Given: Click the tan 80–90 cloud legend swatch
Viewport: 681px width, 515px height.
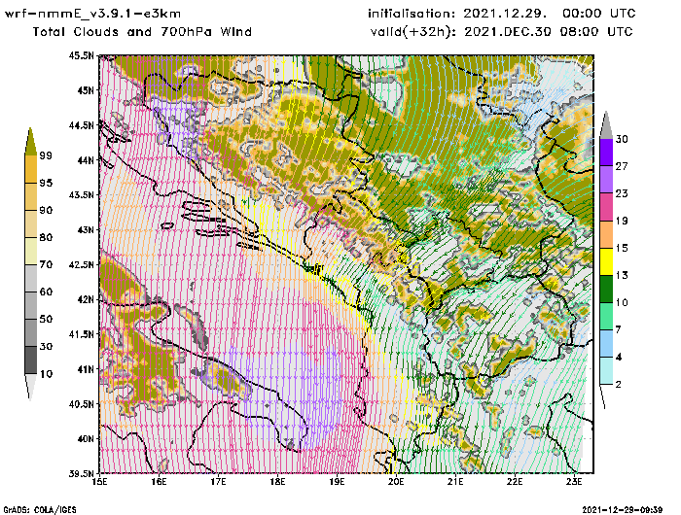Looking at the screenshot, I should 30,223.
